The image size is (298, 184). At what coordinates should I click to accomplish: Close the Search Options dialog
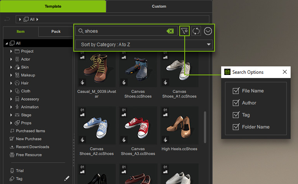(285, 72)
